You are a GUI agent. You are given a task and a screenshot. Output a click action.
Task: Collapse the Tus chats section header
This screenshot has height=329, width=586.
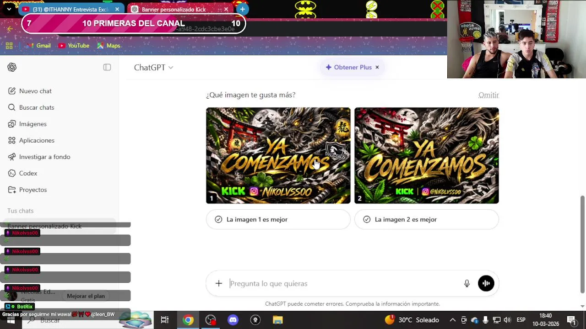point(20,211)
